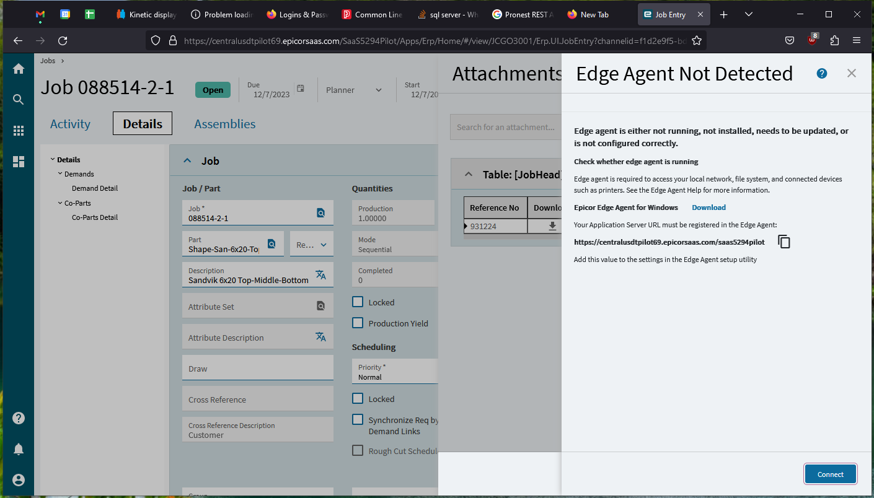Open the pinned Gmail tab
Viewport: 874px width, 498px height.
pos(40,14)
